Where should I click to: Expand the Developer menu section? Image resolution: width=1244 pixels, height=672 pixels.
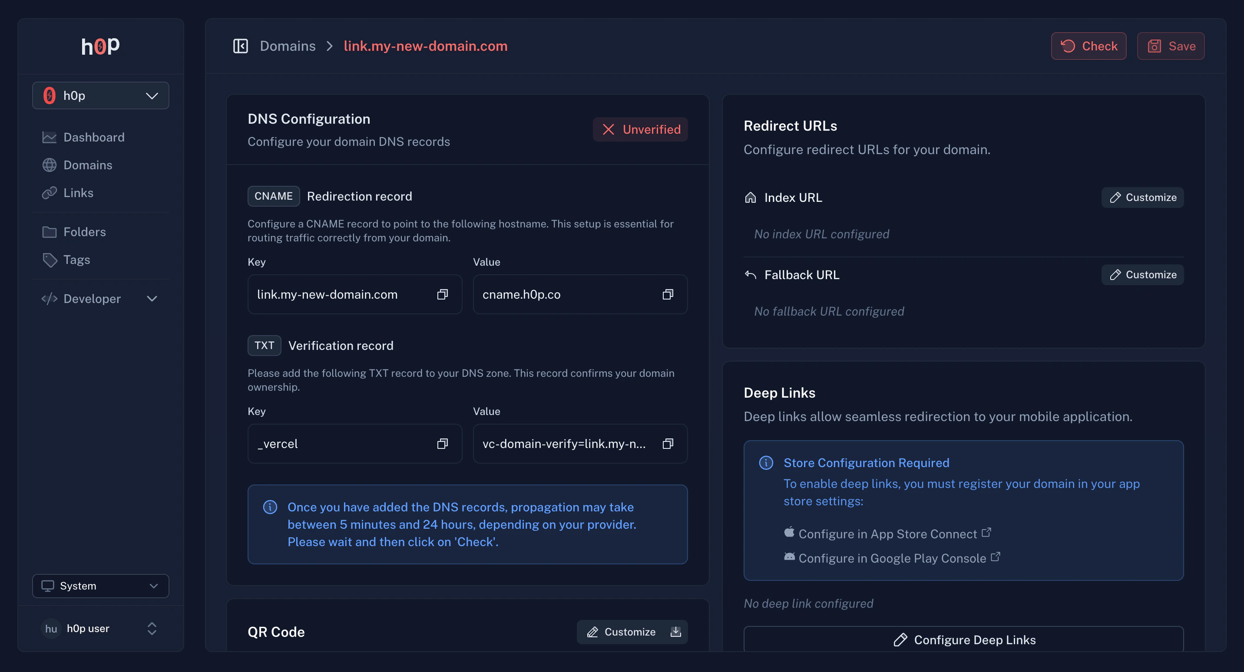pos(100,299)
